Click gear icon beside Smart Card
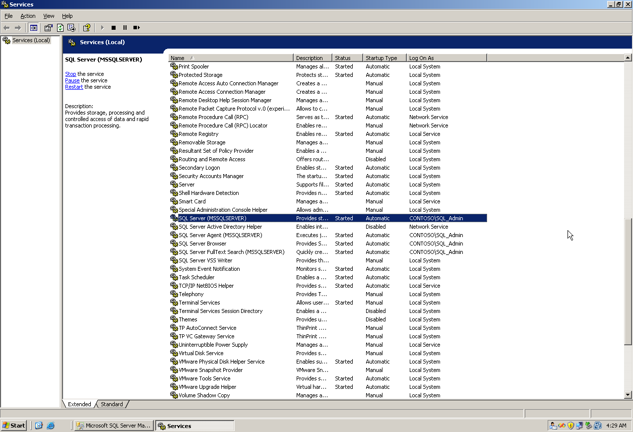Screen dimensions: 633x432 coord(174,201)
